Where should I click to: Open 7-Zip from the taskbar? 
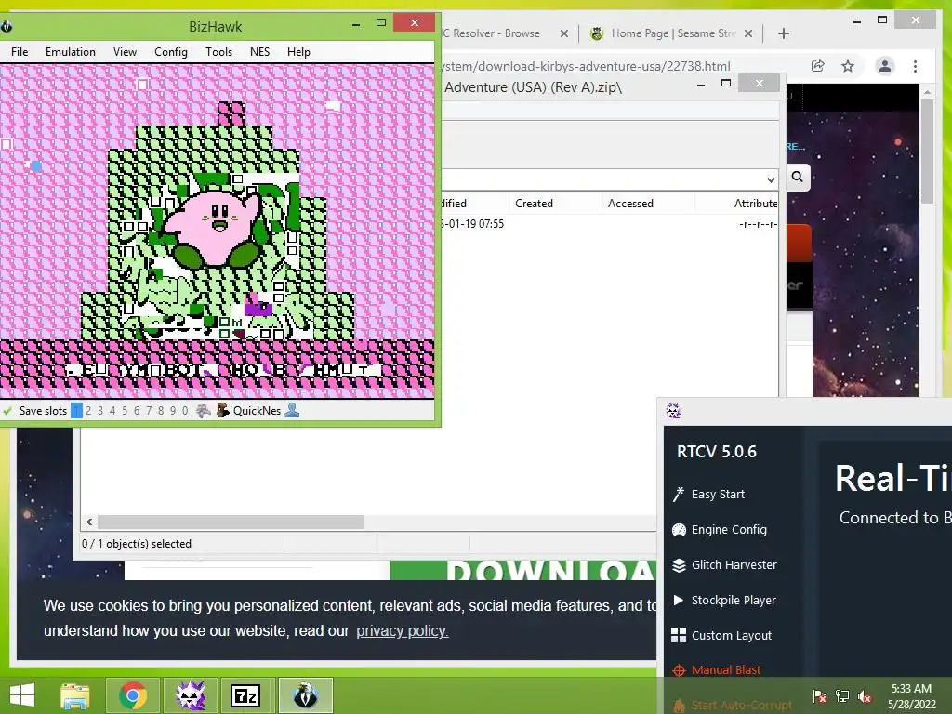click(246, 695)
